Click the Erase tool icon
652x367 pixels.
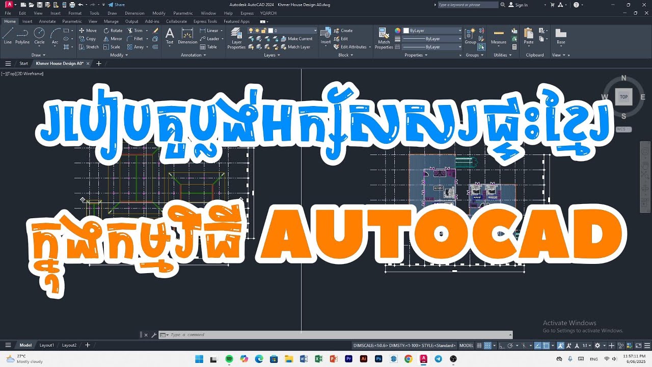click(x=155, y=31)
